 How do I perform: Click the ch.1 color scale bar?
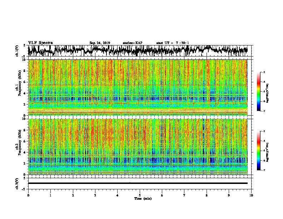258,92
